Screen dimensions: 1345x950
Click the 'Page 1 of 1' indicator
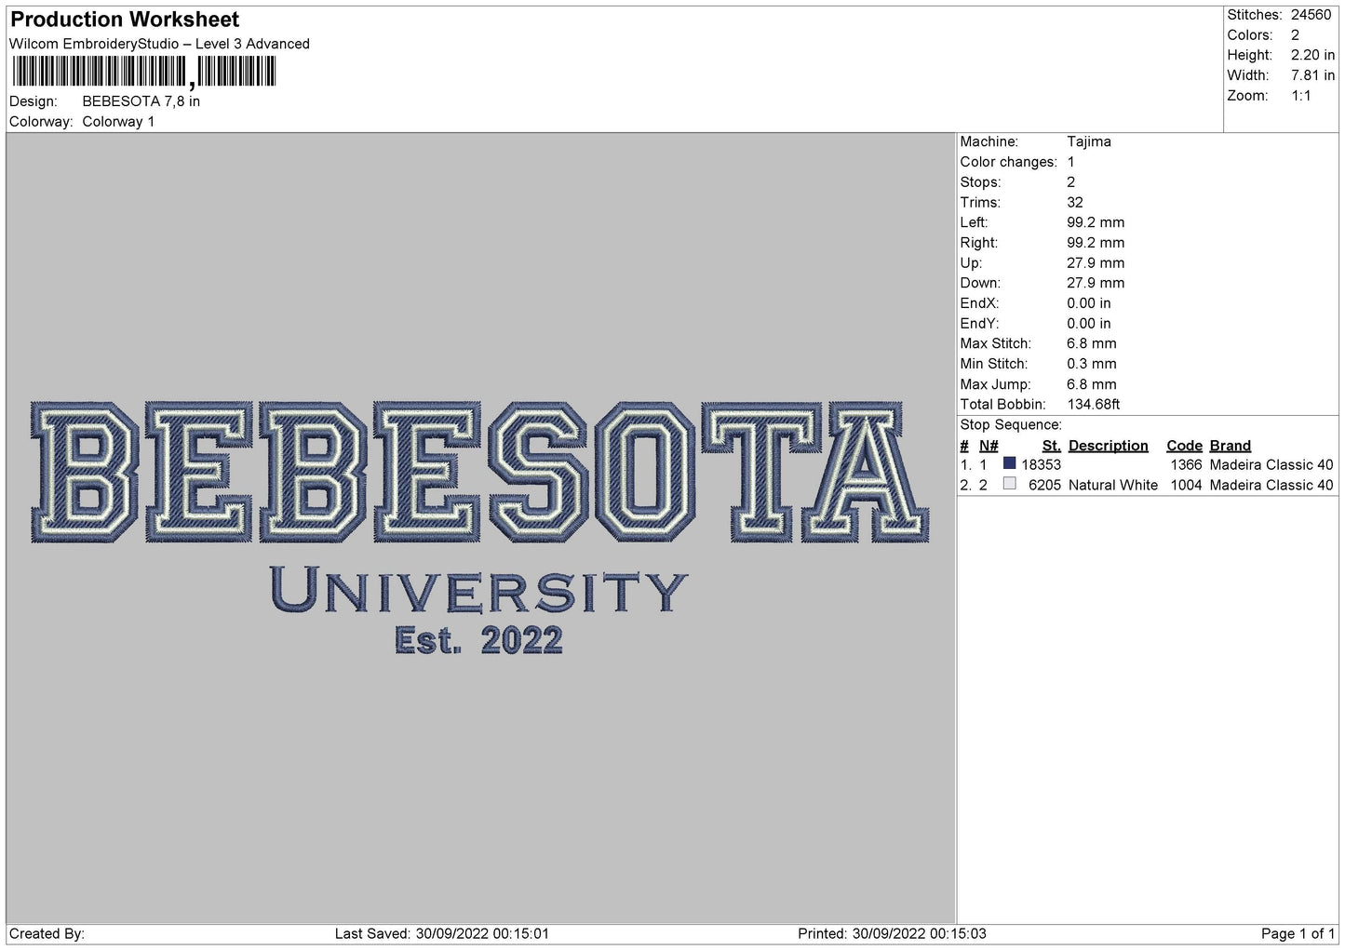(1298, 933)
